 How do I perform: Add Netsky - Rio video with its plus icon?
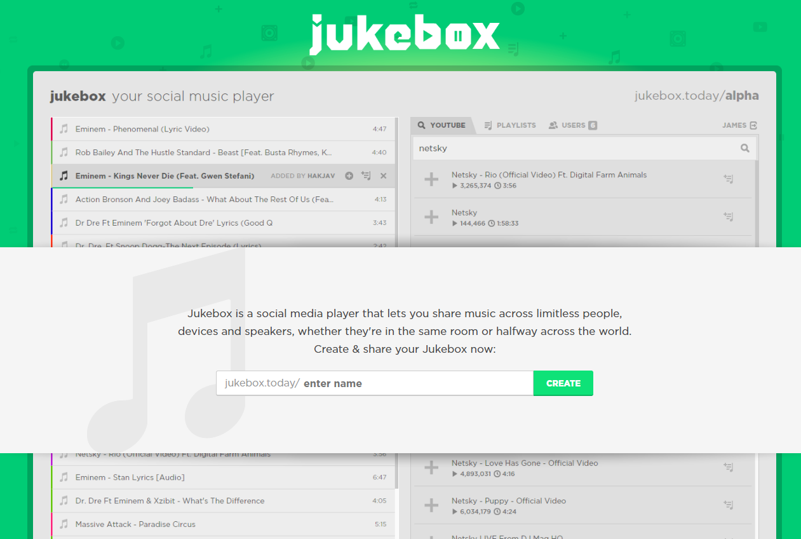tap(431, 179)
